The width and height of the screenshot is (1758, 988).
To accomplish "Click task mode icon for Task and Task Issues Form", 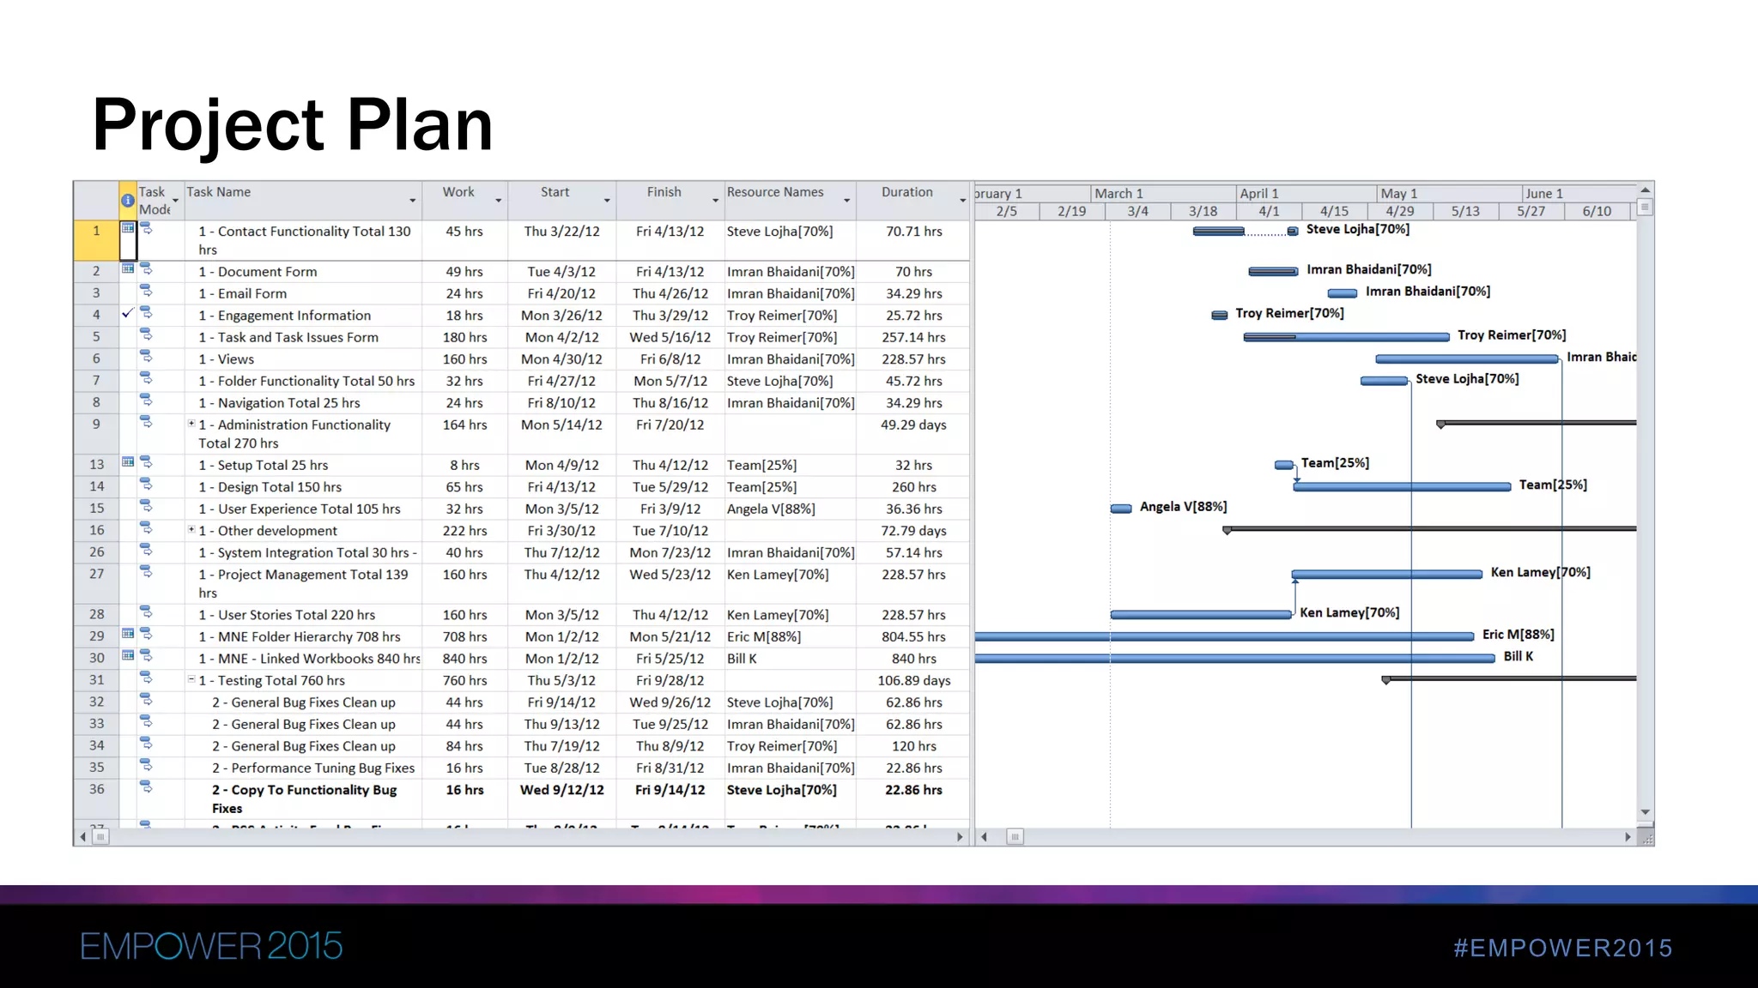I will point(146,334).
